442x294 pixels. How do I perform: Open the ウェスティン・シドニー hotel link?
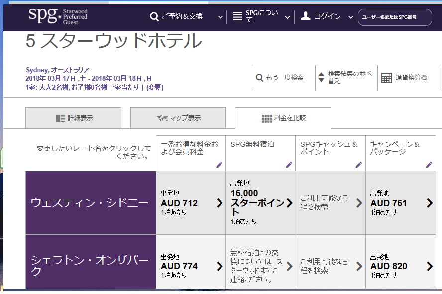(x=90, y=203)
